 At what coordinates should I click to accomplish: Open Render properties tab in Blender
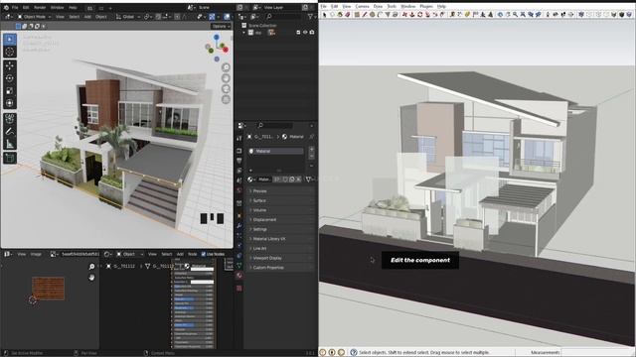point(239,151)
